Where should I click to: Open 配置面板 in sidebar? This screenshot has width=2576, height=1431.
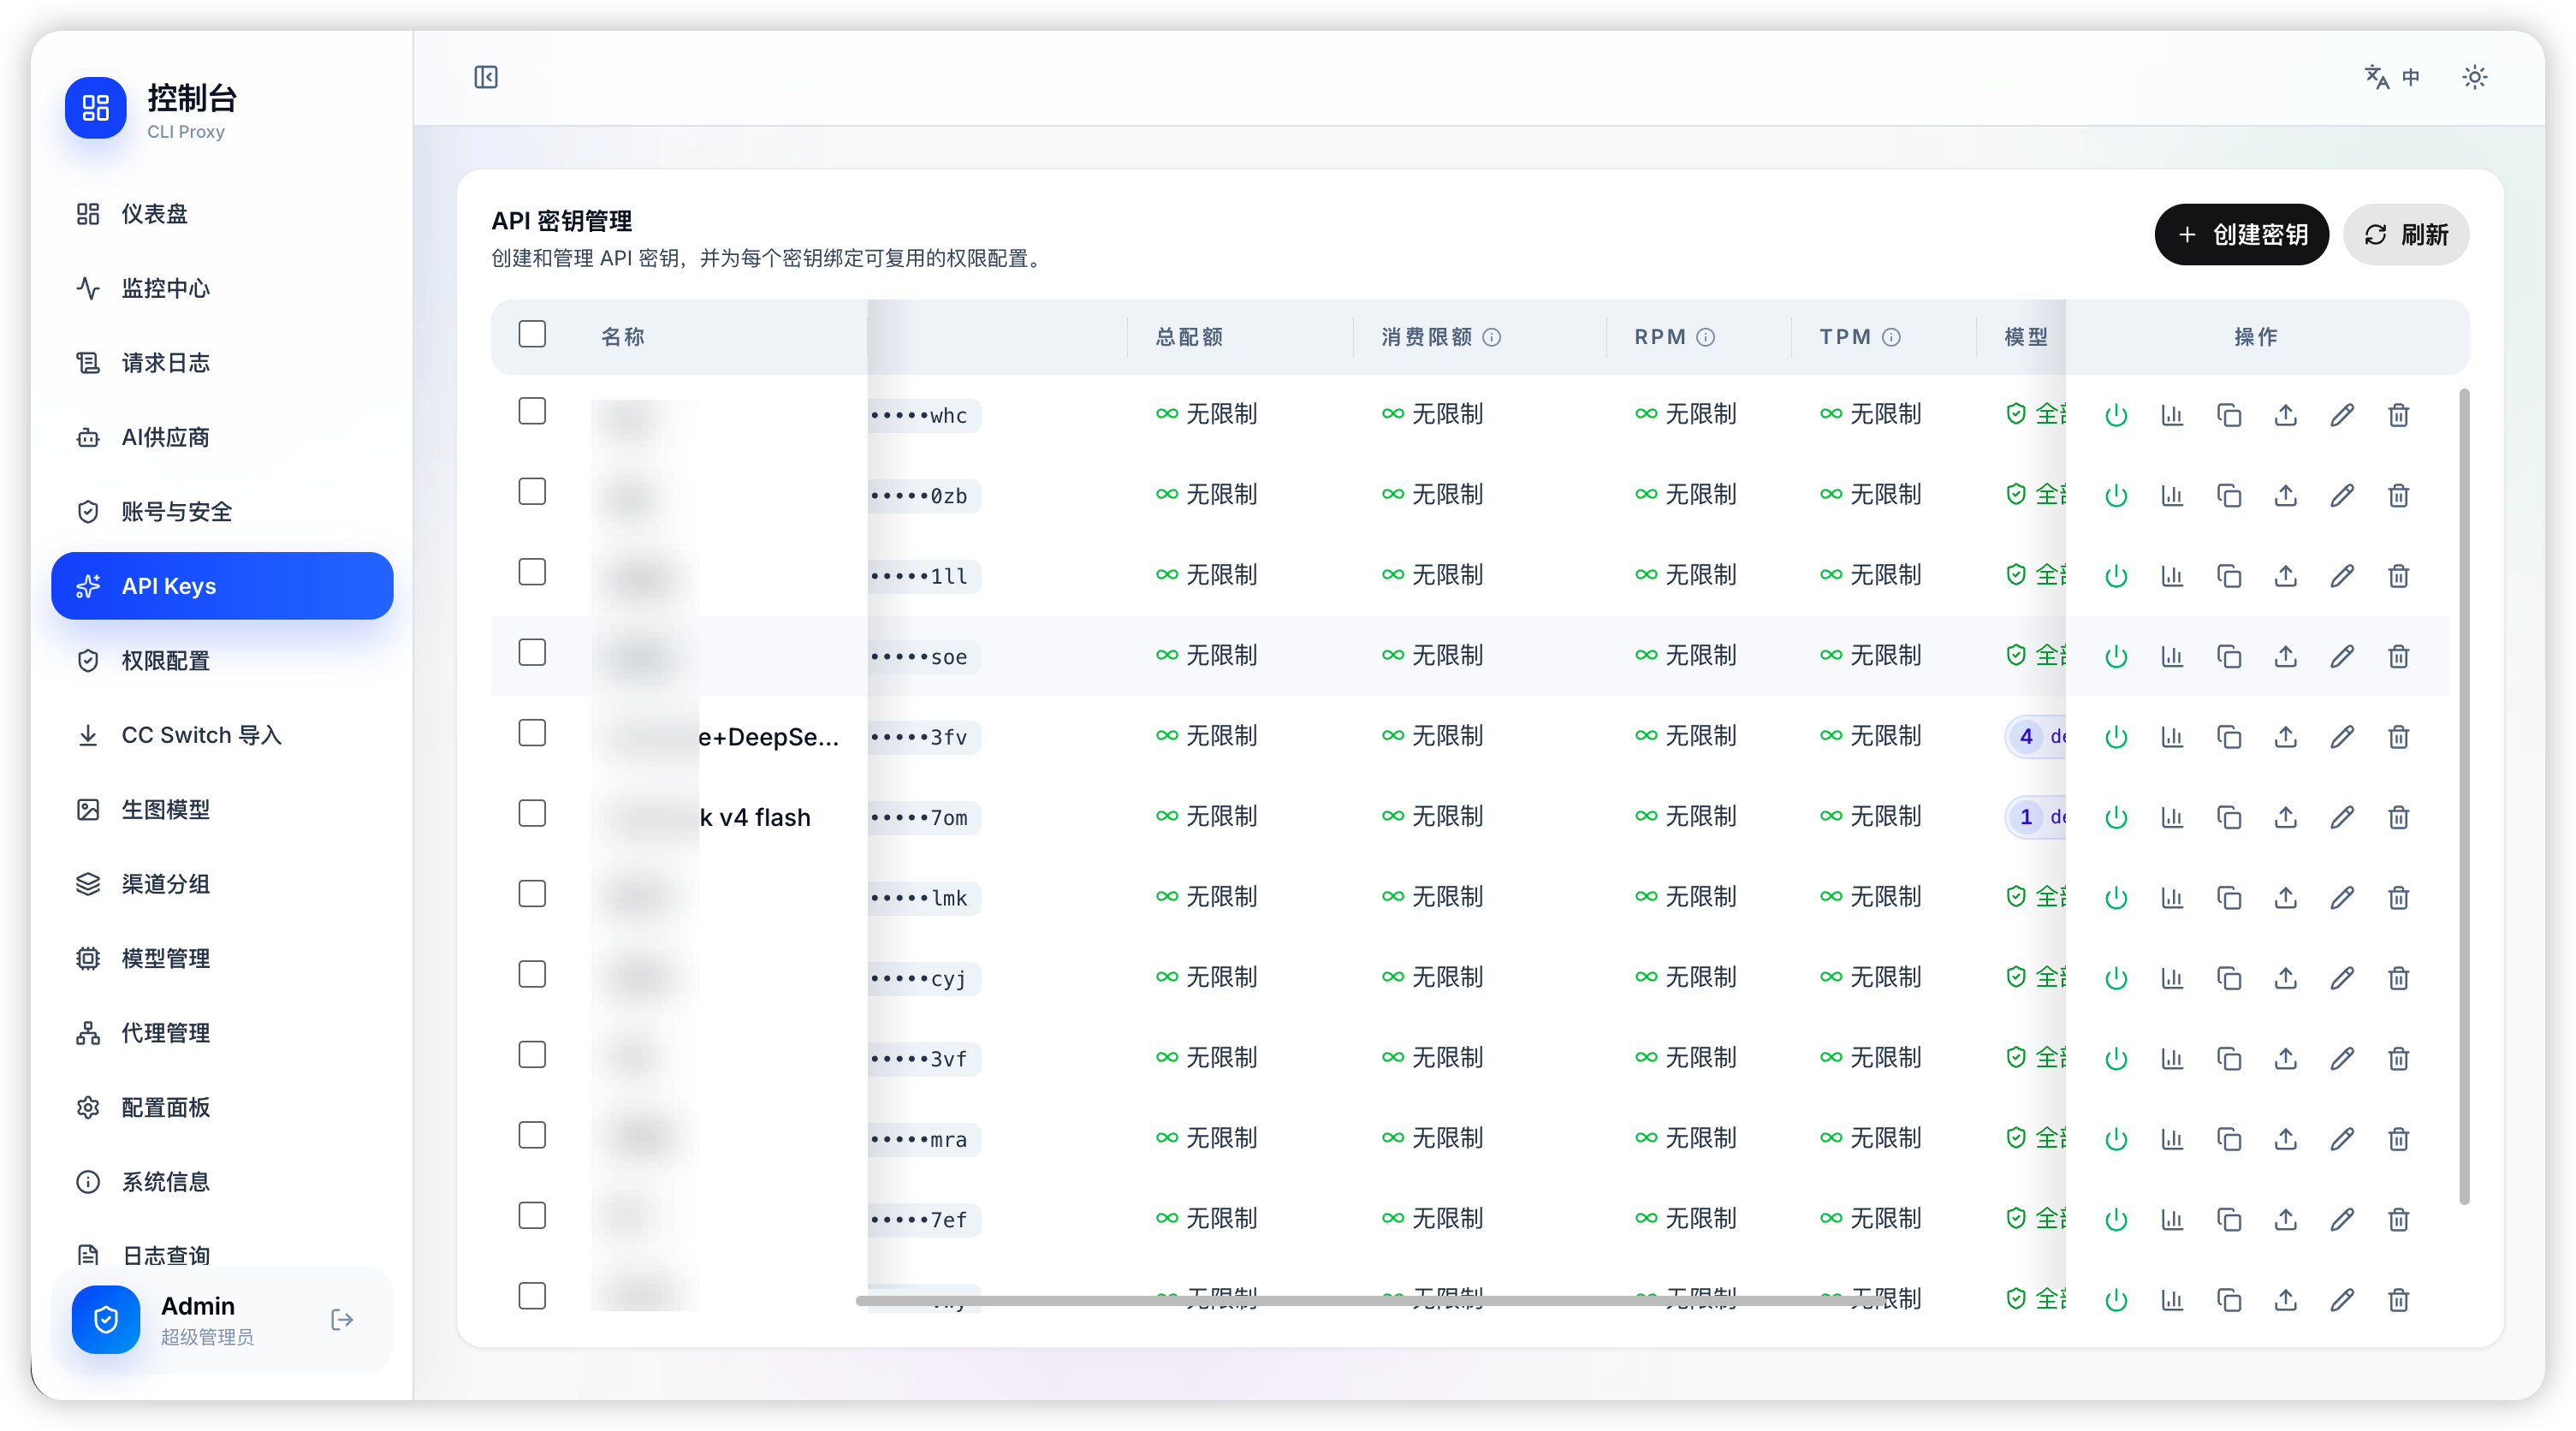click(x=222, y=1108)
